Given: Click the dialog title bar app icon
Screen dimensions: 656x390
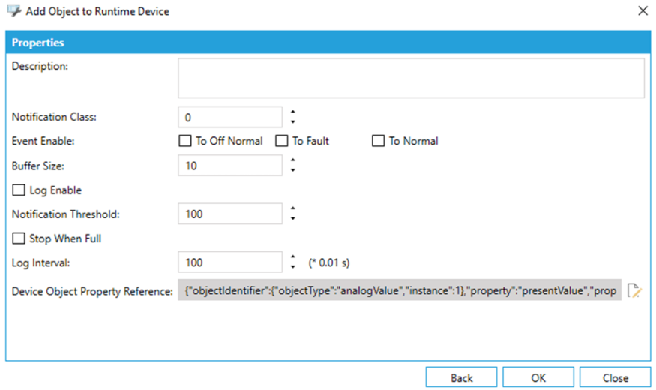Looking at the screenshot, I should click(x=13, y=11).
